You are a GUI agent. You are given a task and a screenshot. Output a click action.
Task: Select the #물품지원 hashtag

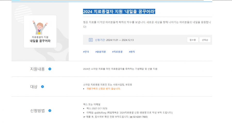point(100,52)
